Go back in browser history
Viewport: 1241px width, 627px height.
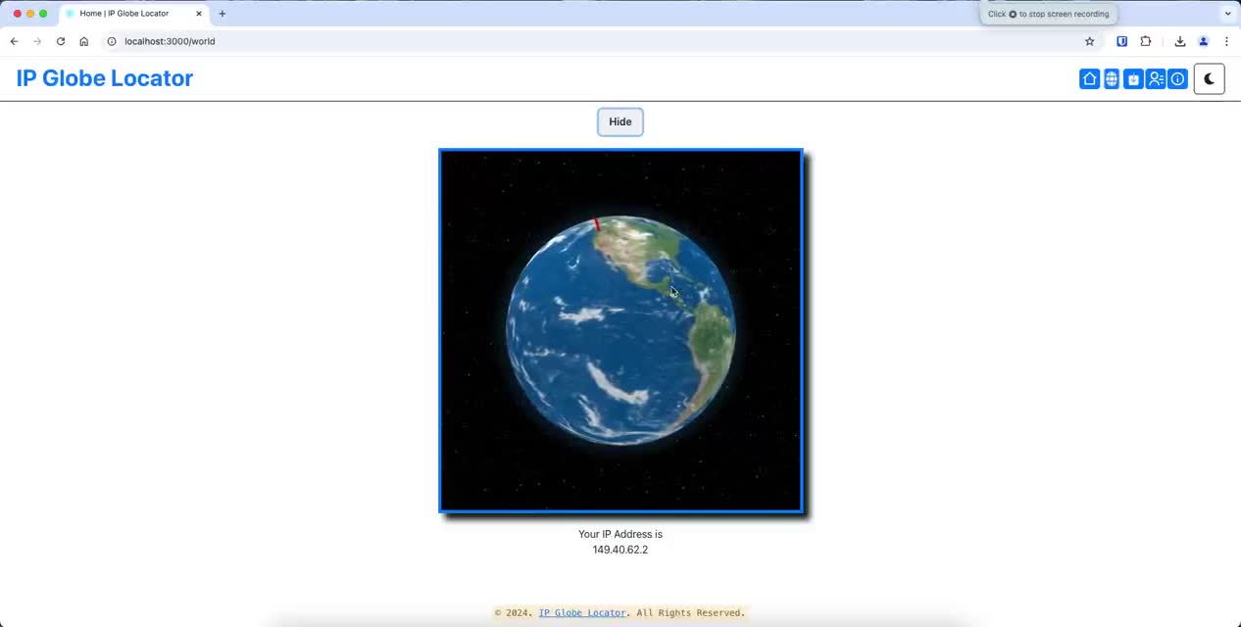pyautogui.click(x=14, y=41)
